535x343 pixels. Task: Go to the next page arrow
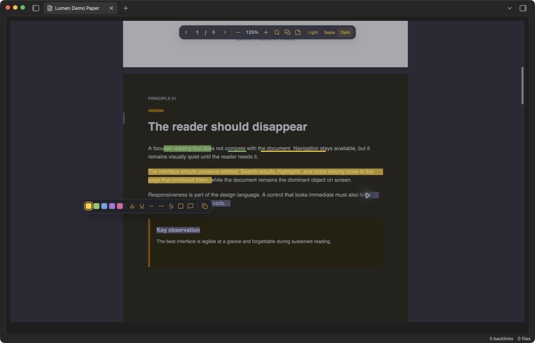(x=225, y=32)
